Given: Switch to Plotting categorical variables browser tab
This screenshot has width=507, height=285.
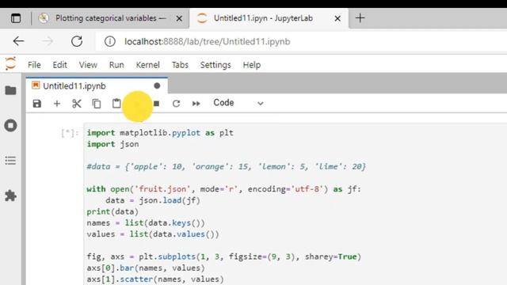Looking at the screenshot, I should tap(110, 18).
